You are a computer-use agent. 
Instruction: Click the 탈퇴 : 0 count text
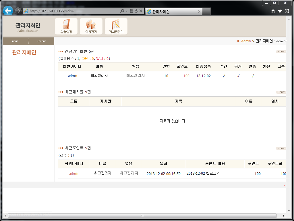tap(102, 59)
